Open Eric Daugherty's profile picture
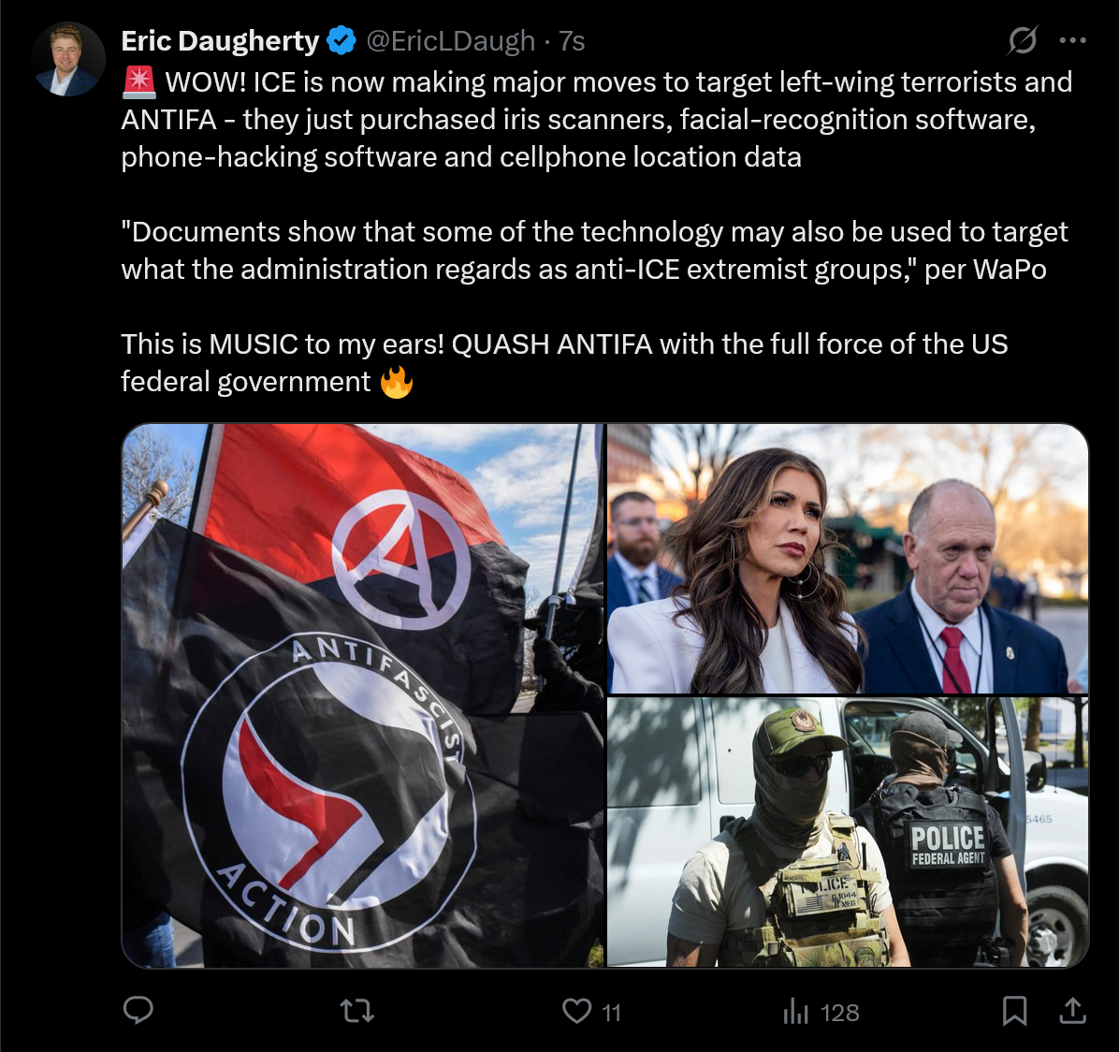The image size is (1119, 1052). coord(68,59)
